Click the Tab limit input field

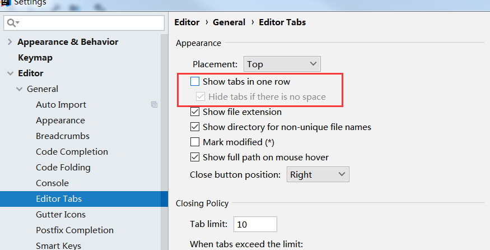[x=255, y=224]
